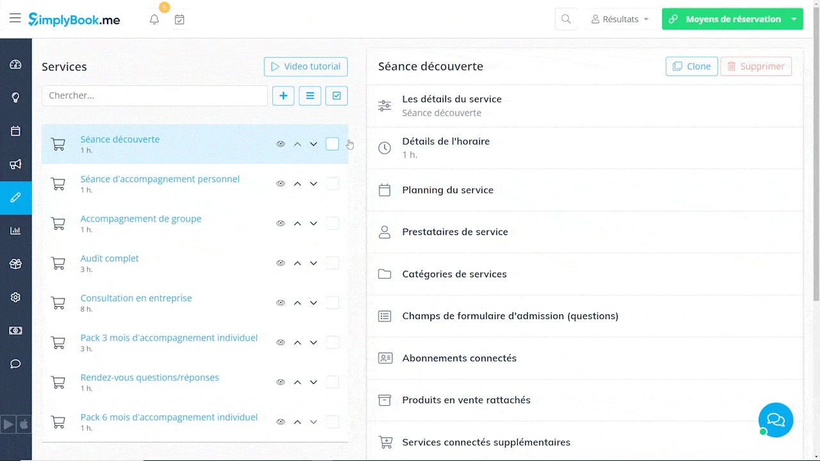820x461 pixels.
Task: Expand the Moyens de réservation dropdown arrow
Action: pyautogui.click(x=794, y=19)
